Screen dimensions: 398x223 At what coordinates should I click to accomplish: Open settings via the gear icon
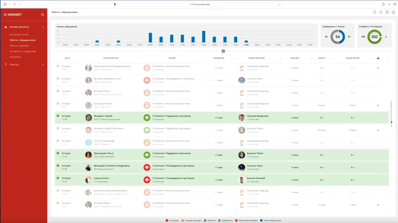pos(387,12)
